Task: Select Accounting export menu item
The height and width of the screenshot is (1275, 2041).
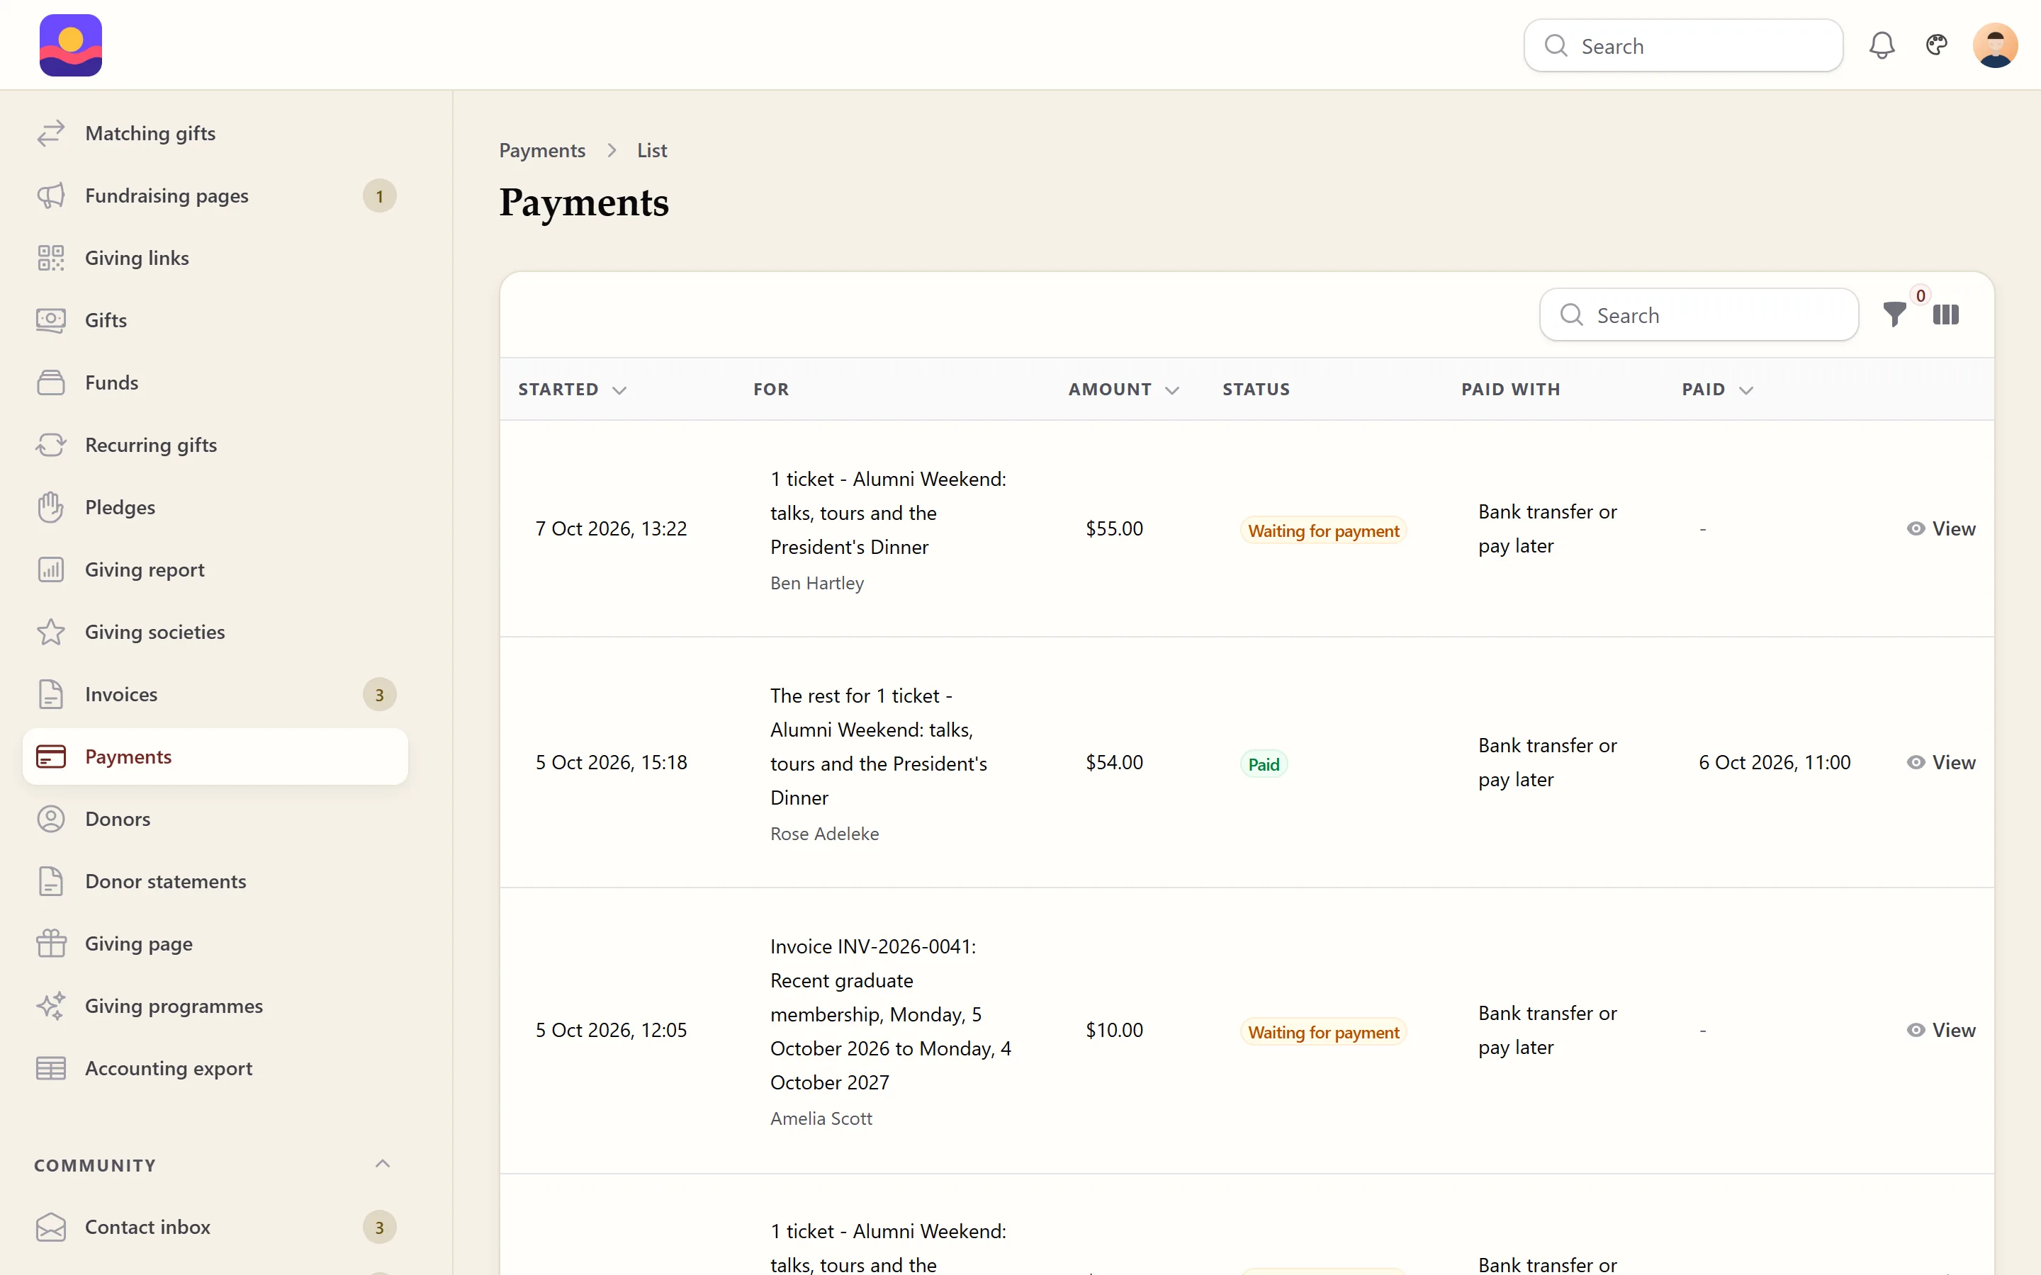Action: 215,1068
